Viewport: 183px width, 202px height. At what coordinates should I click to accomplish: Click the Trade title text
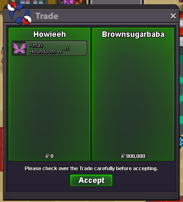(x=47, y=16)
